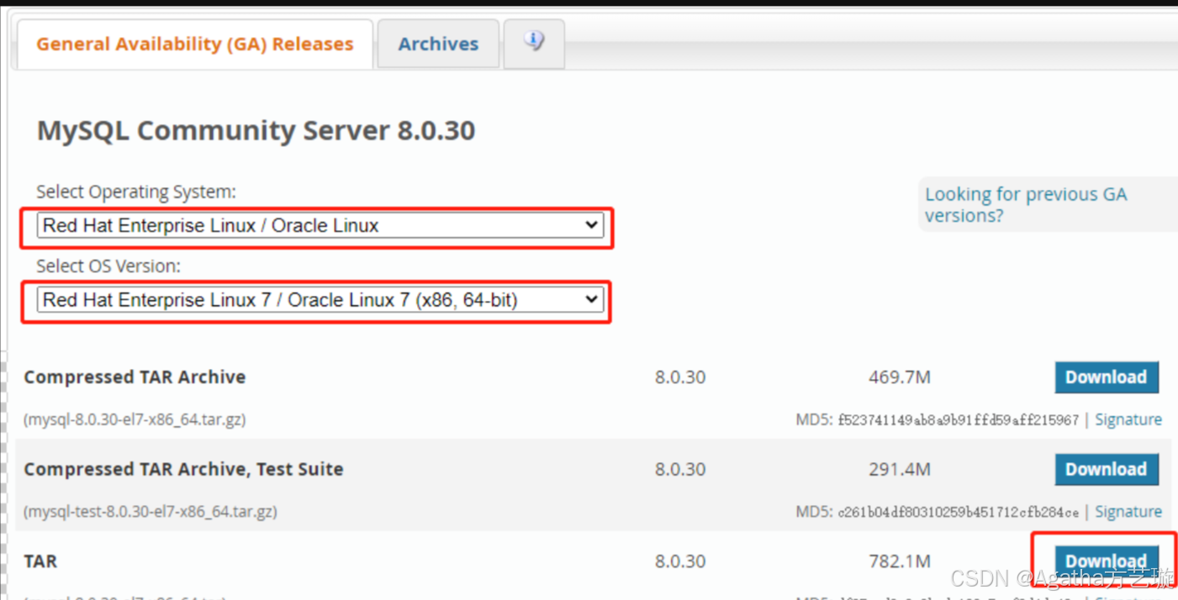
Task: Click the 'TAR' row title
Action: click(x=40, y=561)
